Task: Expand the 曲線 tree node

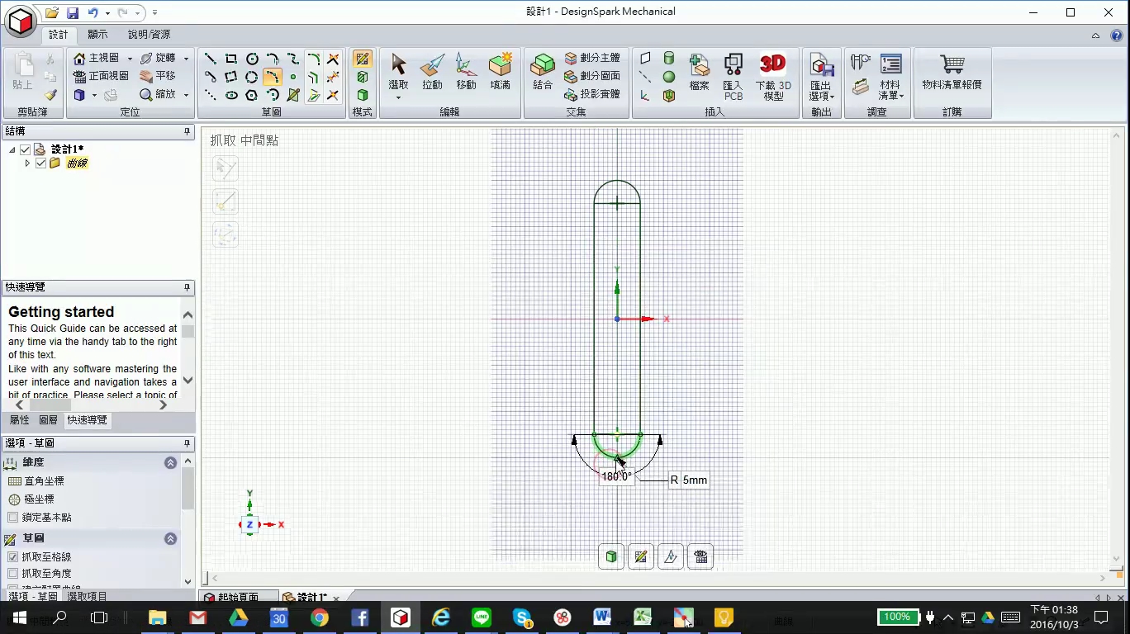Action: pos(27,163)
